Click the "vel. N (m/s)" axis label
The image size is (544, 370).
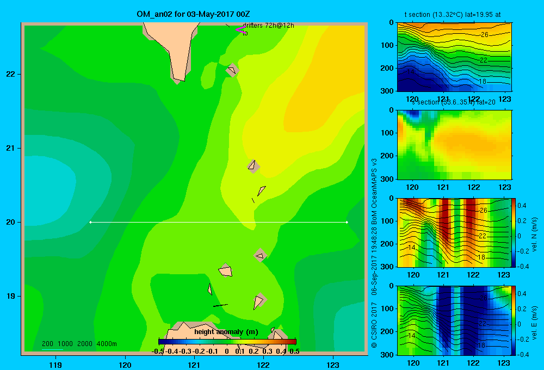tap(534, 235)
